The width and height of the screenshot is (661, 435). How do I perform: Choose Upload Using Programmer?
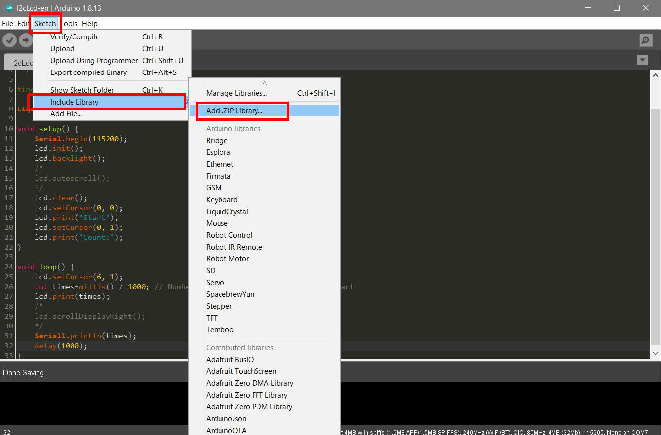94,60
